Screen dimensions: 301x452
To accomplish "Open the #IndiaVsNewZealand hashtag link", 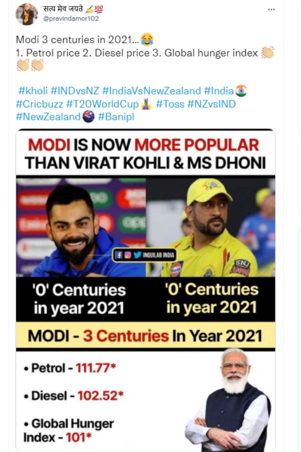I will click(x=152, y=91).
